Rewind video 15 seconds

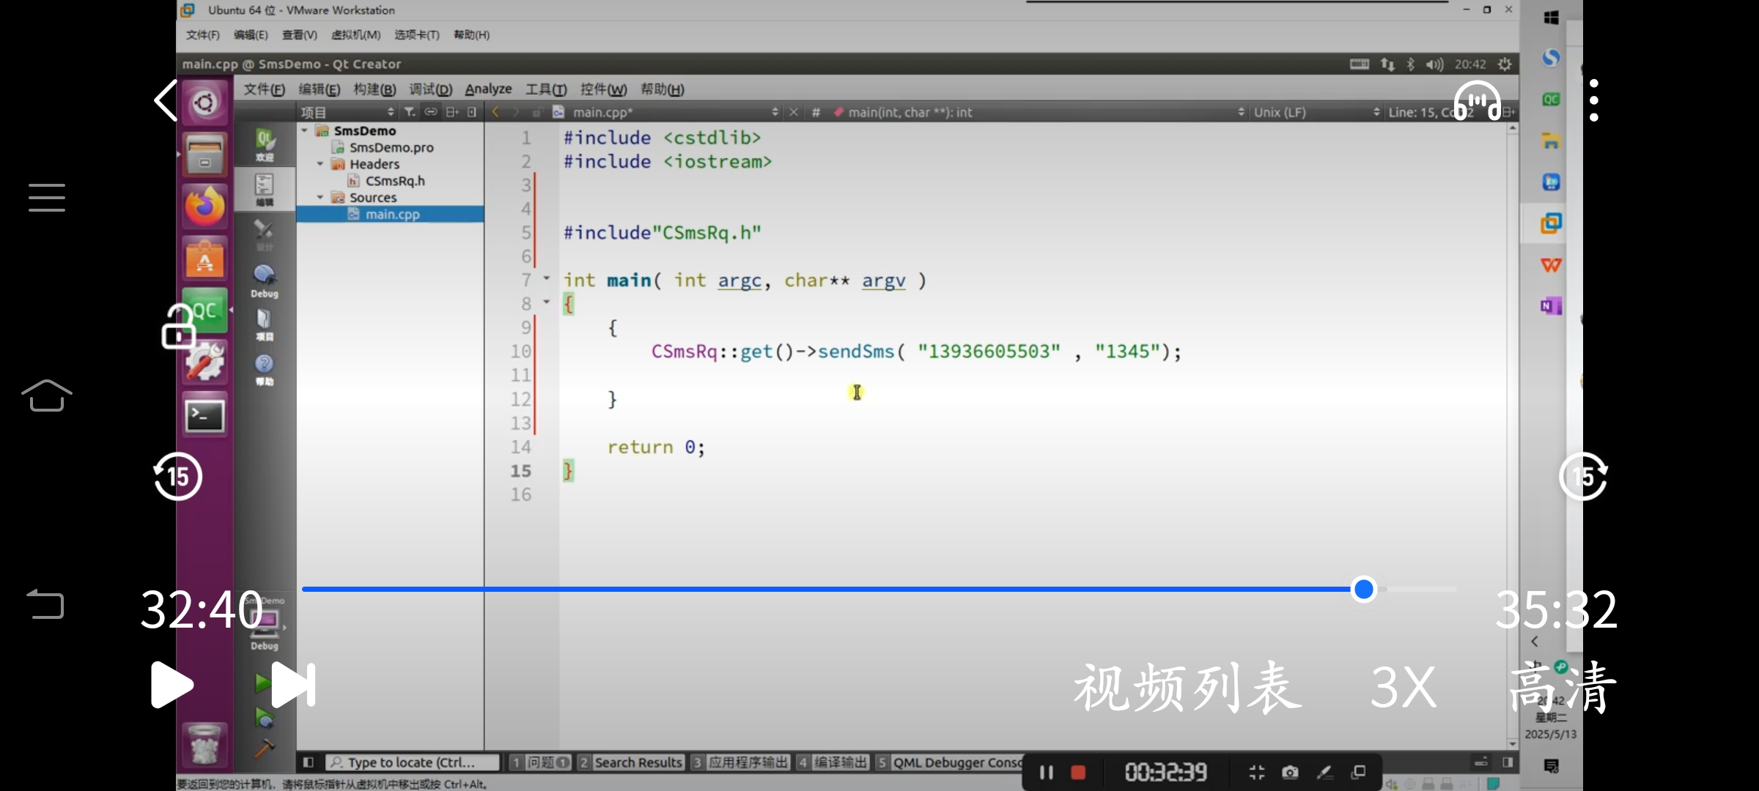[177, 477]
